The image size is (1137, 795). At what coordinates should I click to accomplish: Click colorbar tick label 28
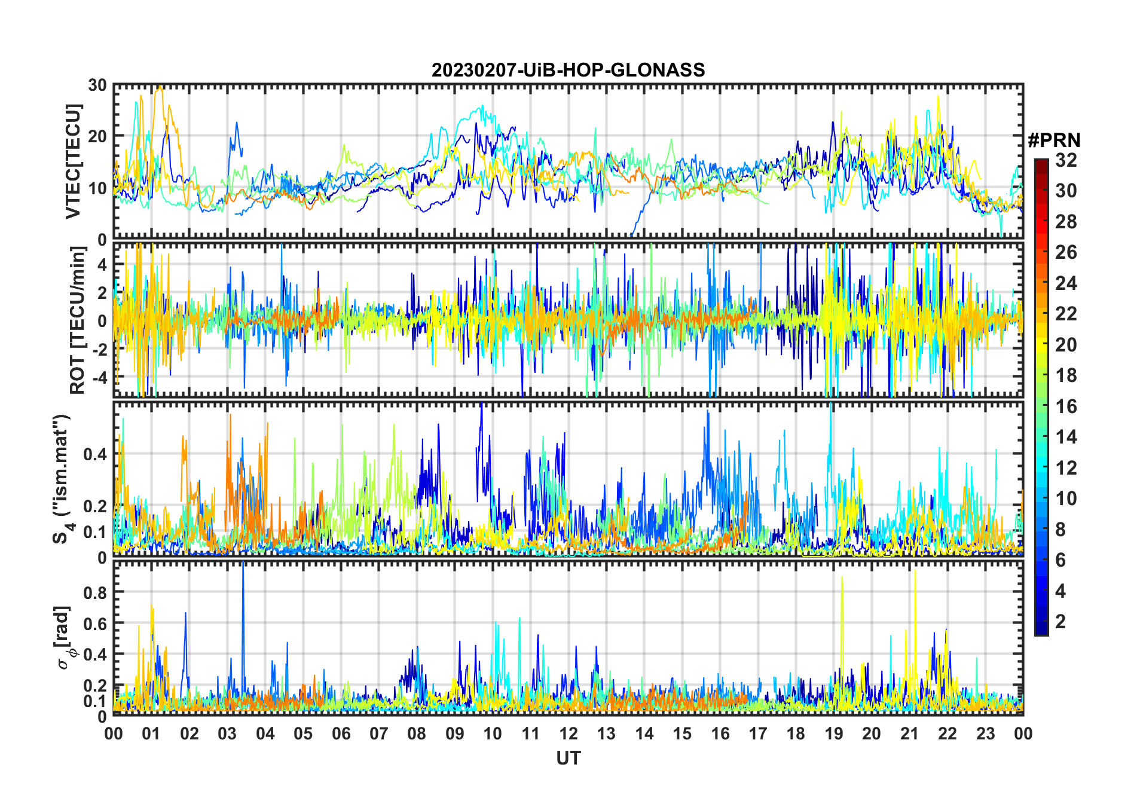pyautogui.click(x=1066, y=222)
